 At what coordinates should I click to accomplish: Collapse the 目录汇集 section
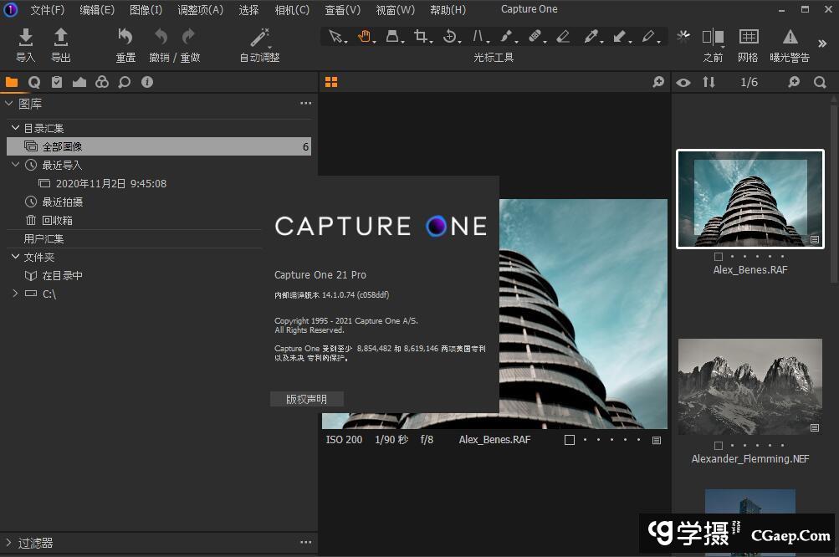click(x=15, y=128)
